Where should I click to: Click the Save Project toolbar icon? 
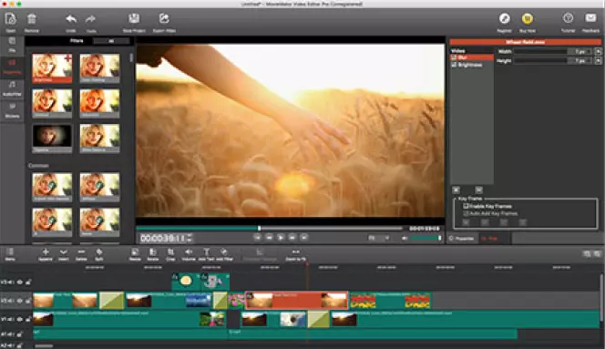click(x=134, y=18)
